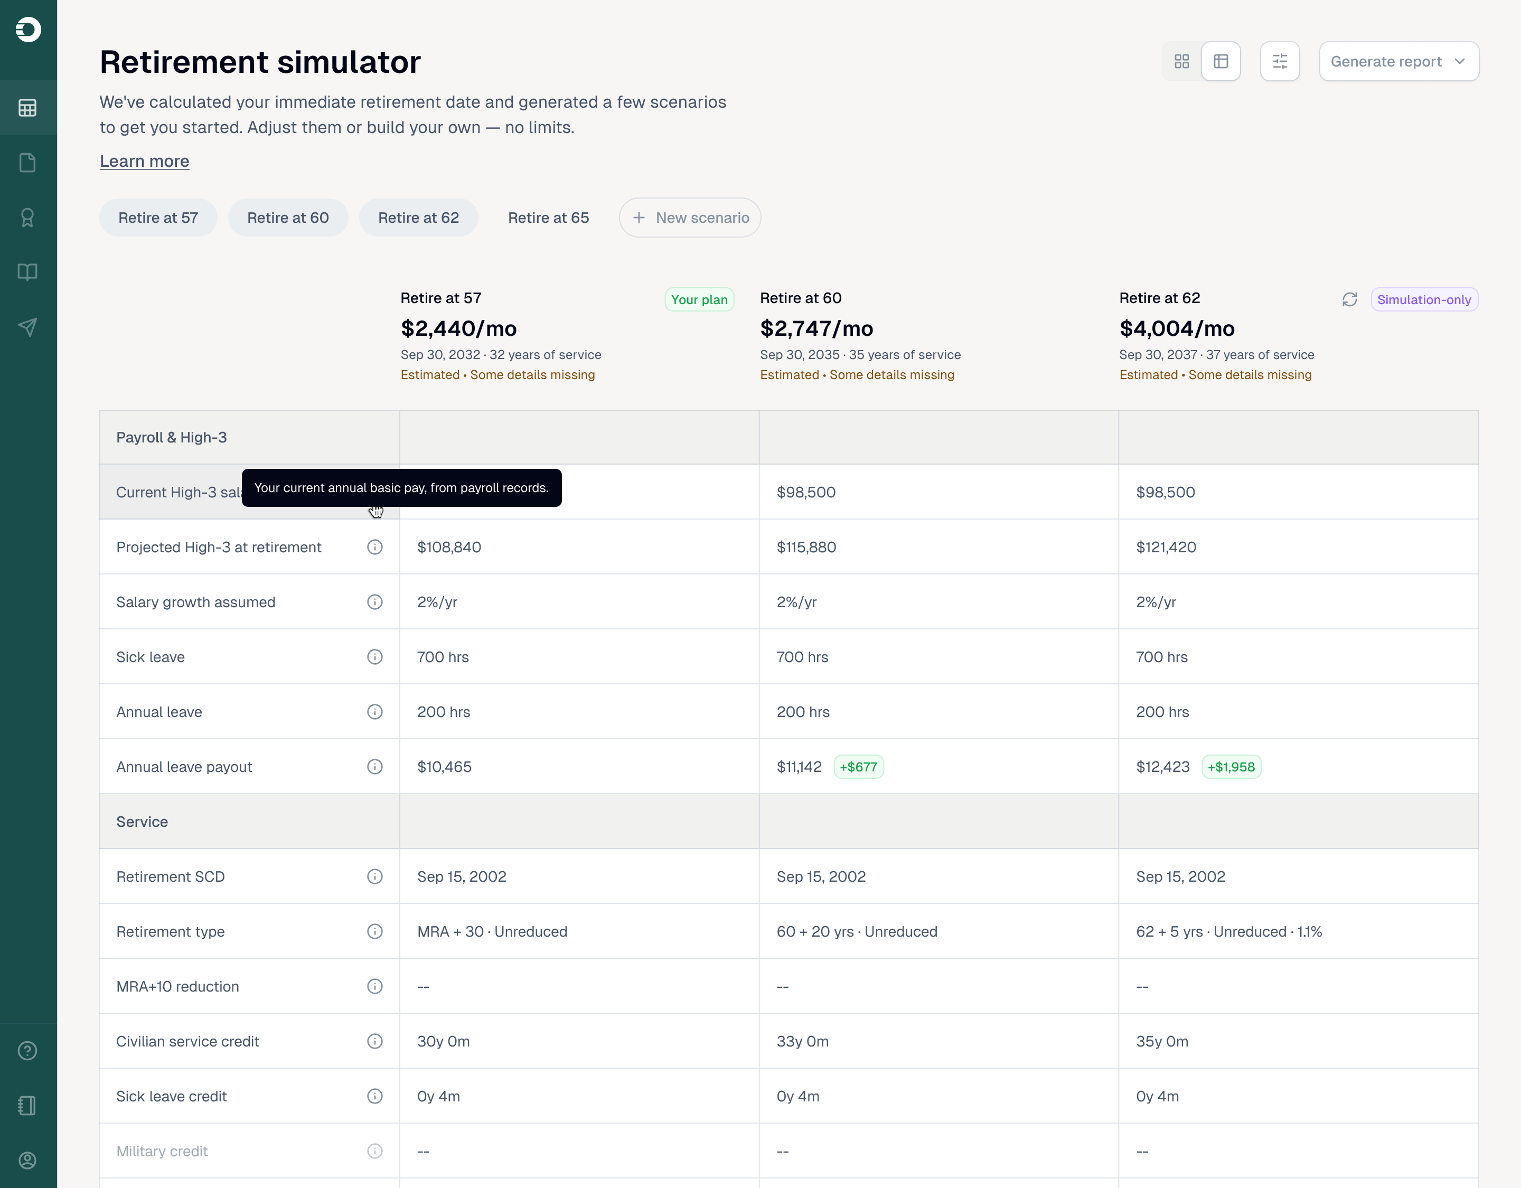Image resolution: width=1521 pixels, height=1188 pixels.
Task: Open the simulator table icon in sidebar
Action: click(28, 108)
